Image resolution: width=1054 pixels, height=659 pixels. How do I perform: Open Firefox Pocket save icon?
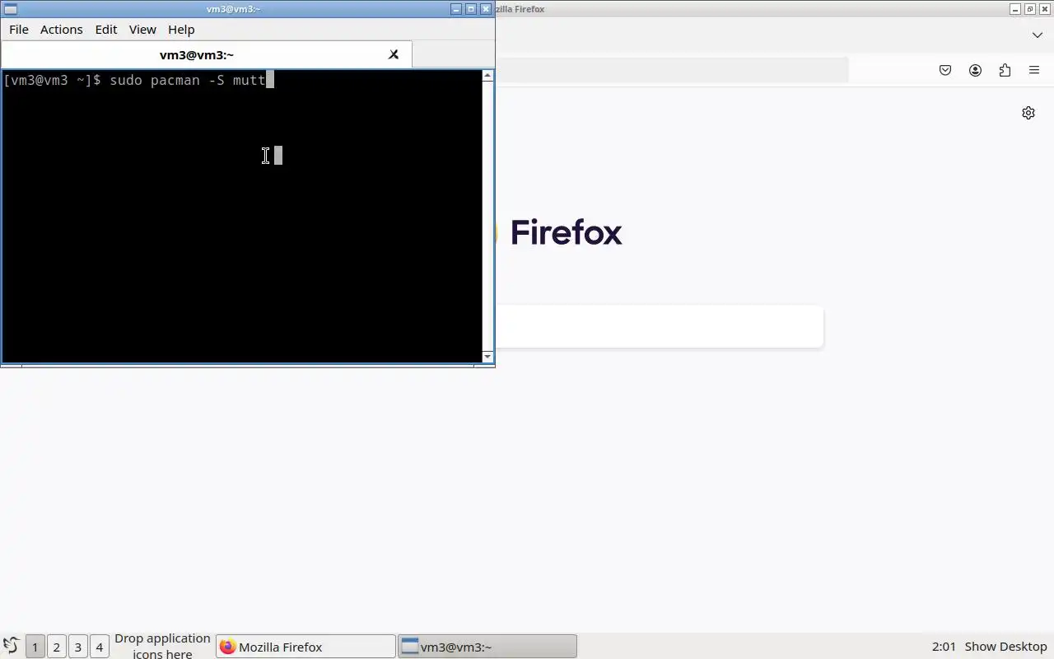pos(945,70)
